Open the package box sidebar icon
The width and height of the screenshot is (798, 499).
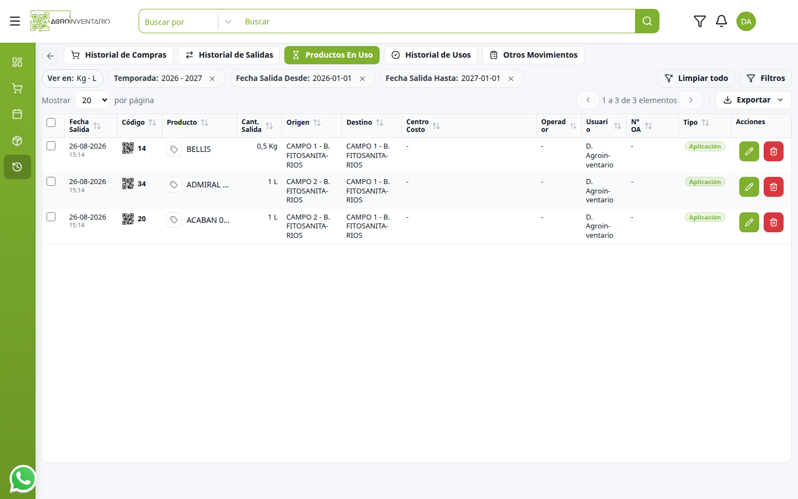click(17, 141)
